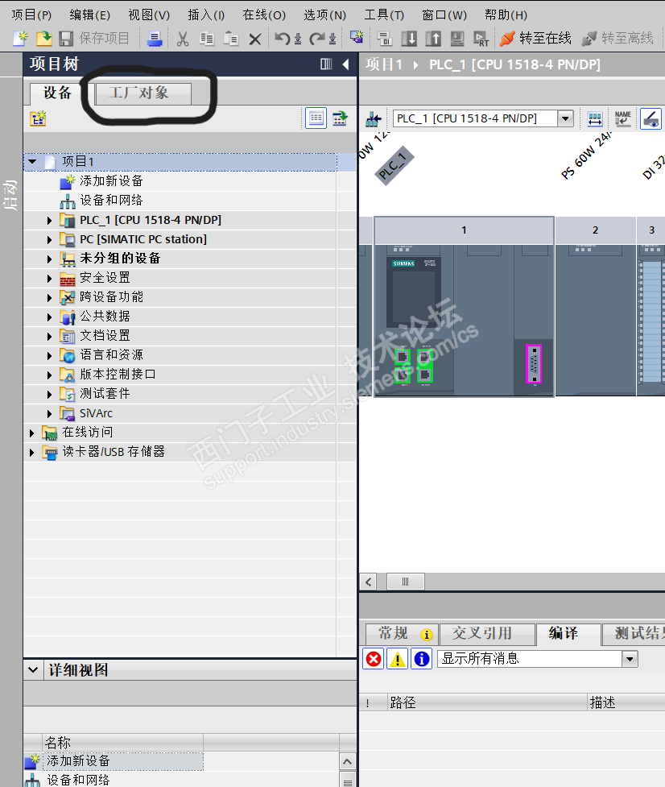Delete selection with X icon
This screenshot has width=665, height=787.
(254, 39)
